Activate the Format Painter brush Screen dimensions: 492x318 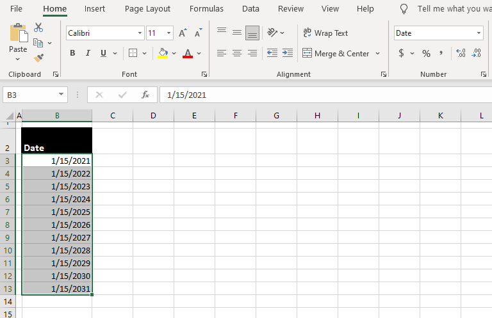coord(38,58)
